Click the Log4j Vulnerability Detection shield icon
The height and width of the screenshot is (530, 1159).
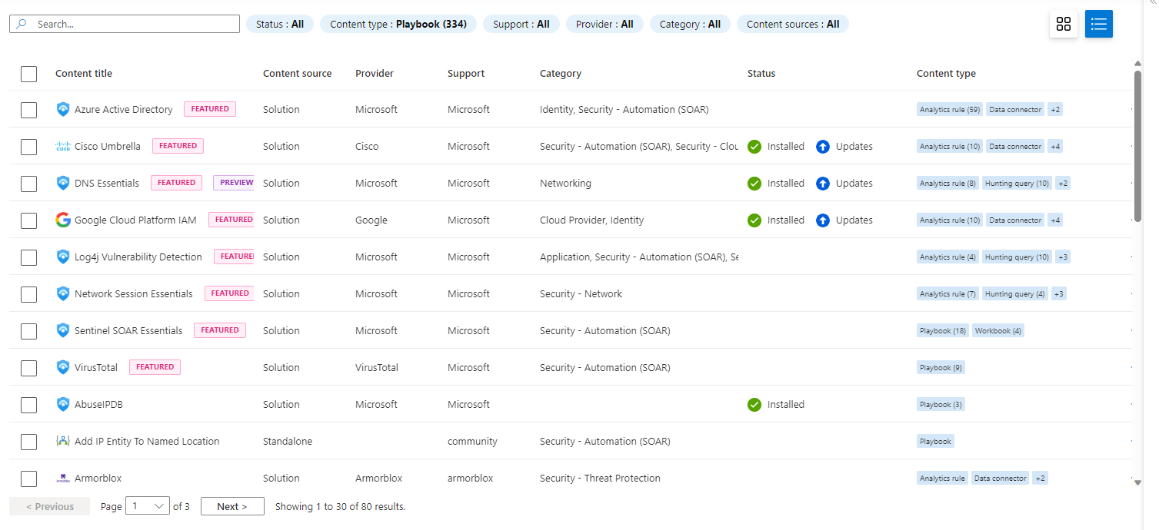63,257
